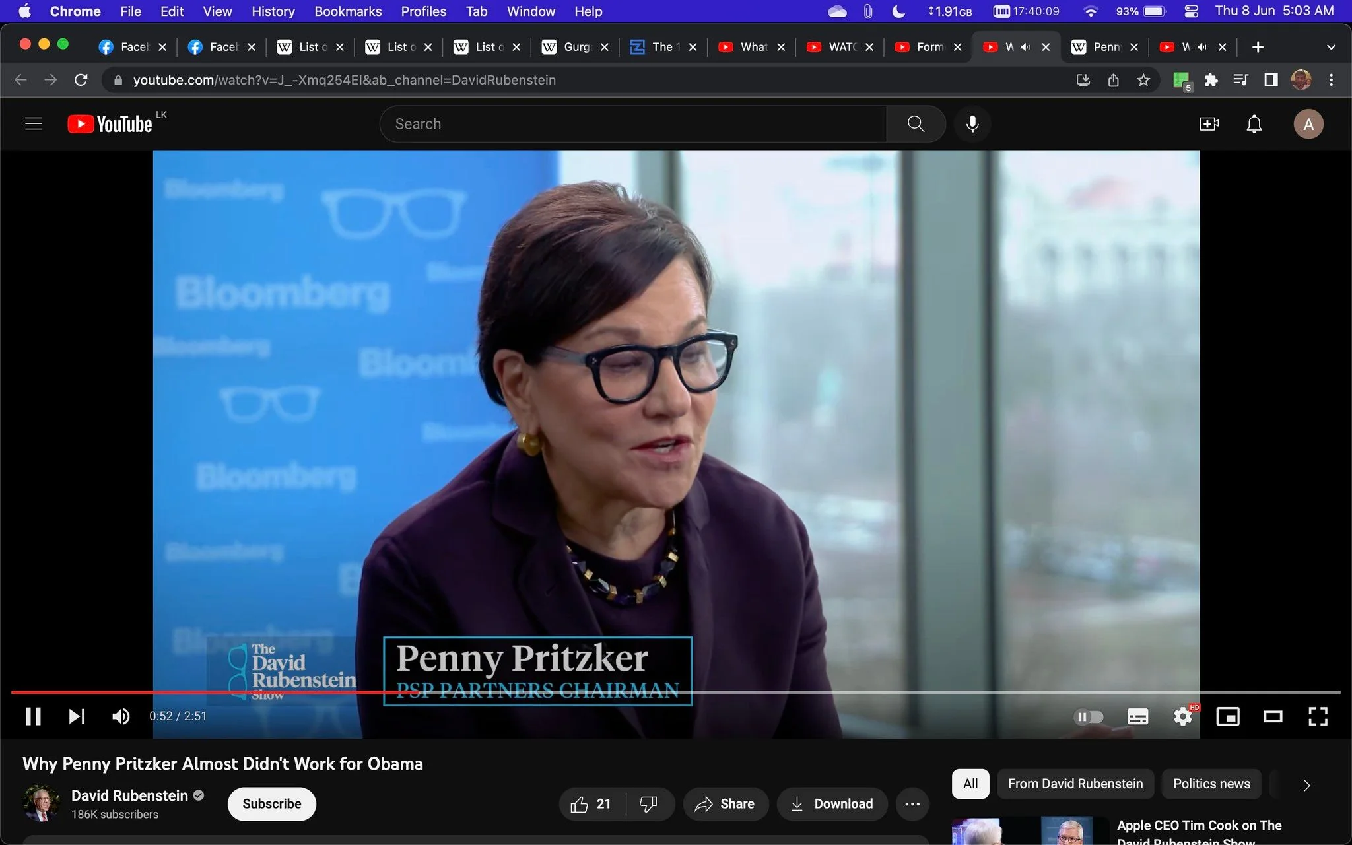Skip to the next video
The image size is (1352, 845).
pyautogui.click(x=77, y=716)
